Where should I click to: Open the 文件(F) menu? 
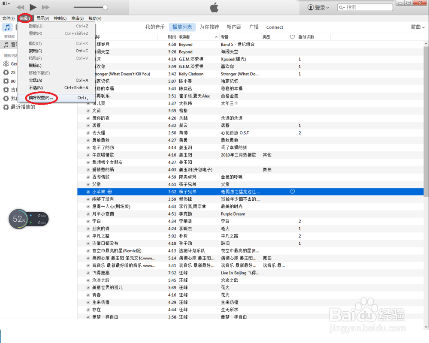pos(9,18)
